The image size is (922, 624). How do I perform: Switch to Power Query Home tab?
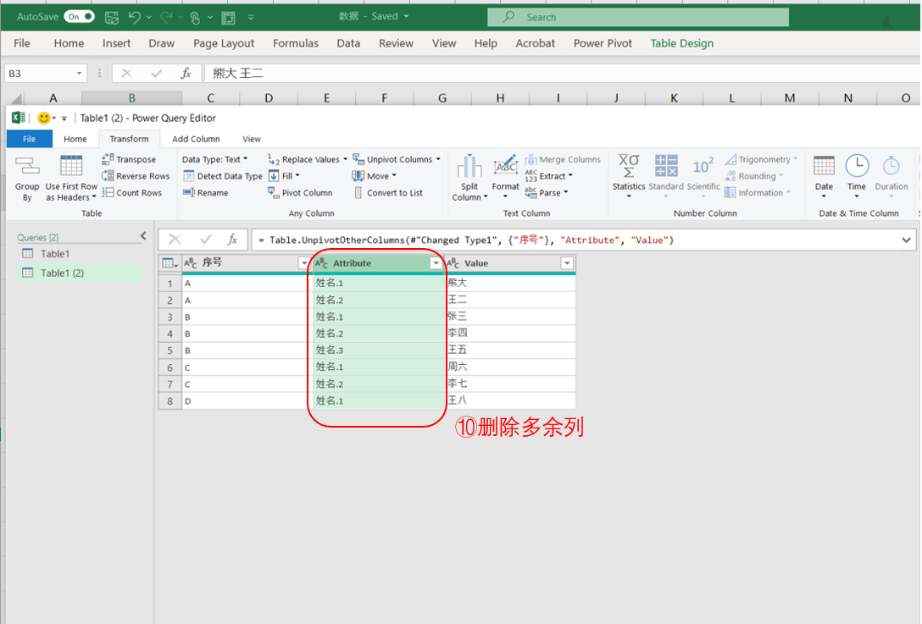(75, 139)
